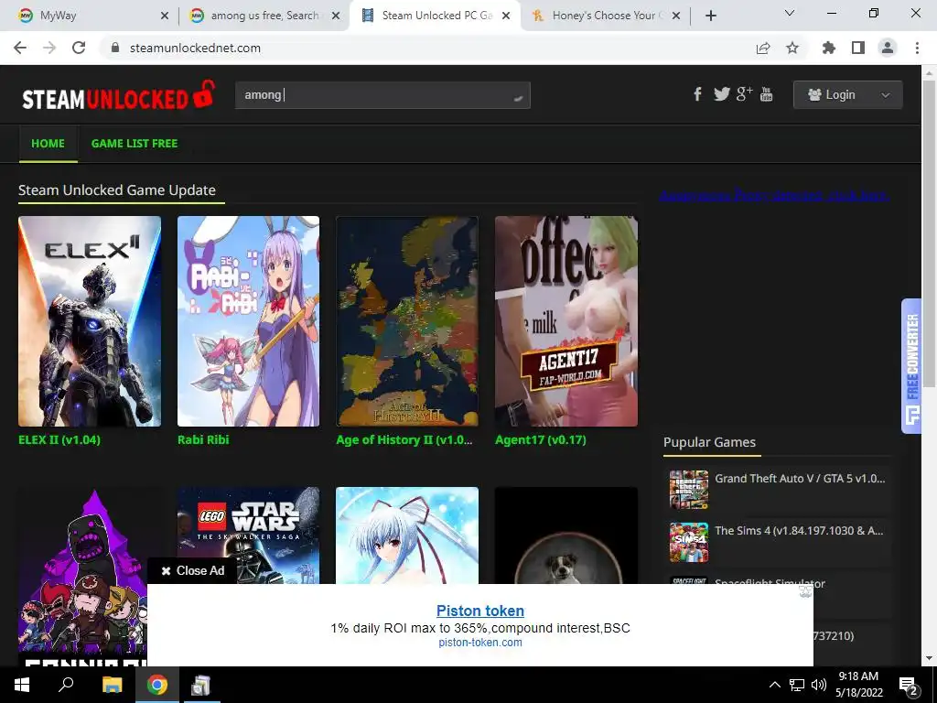Reload the page
937x703 pixels.
79,48
